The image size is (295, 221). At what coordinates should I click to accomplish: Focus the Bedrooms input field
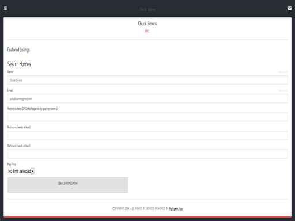(x=147, y=135)
